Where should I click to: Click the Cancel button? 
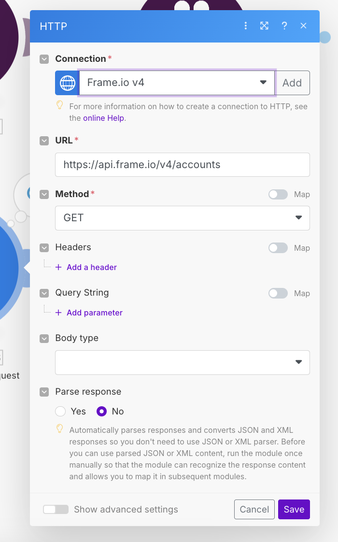pos(254,510)
